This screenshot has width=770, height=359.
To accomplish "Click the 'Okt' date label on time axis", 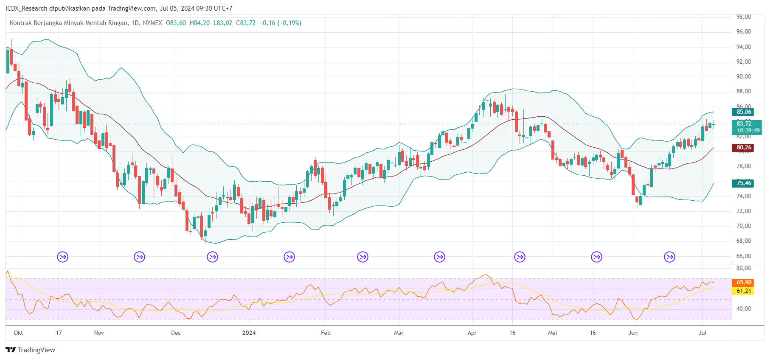I will [x=18, y=333].
